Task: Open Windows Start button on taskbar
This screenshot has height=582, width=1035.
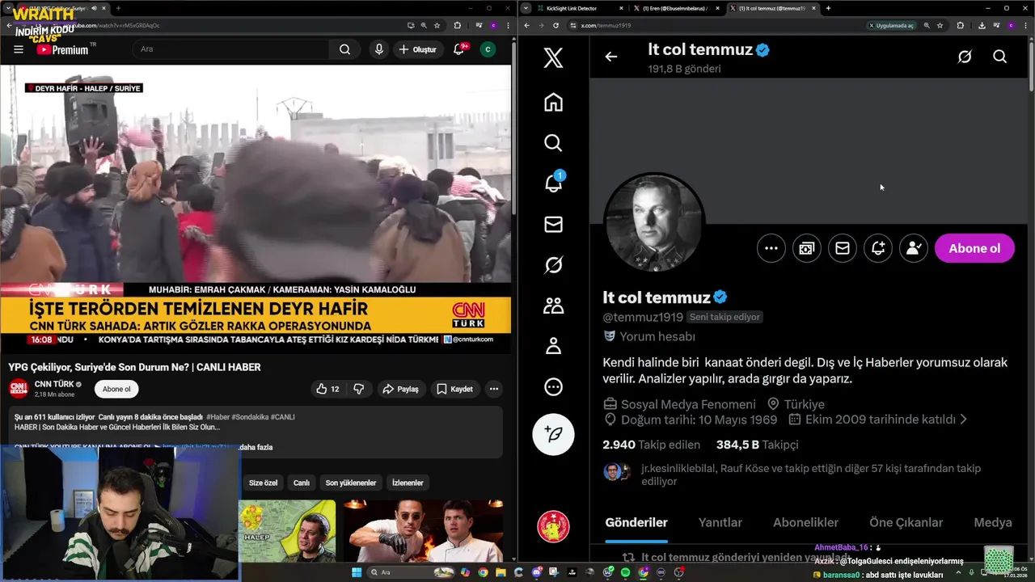Action: [x=357, y=572]
